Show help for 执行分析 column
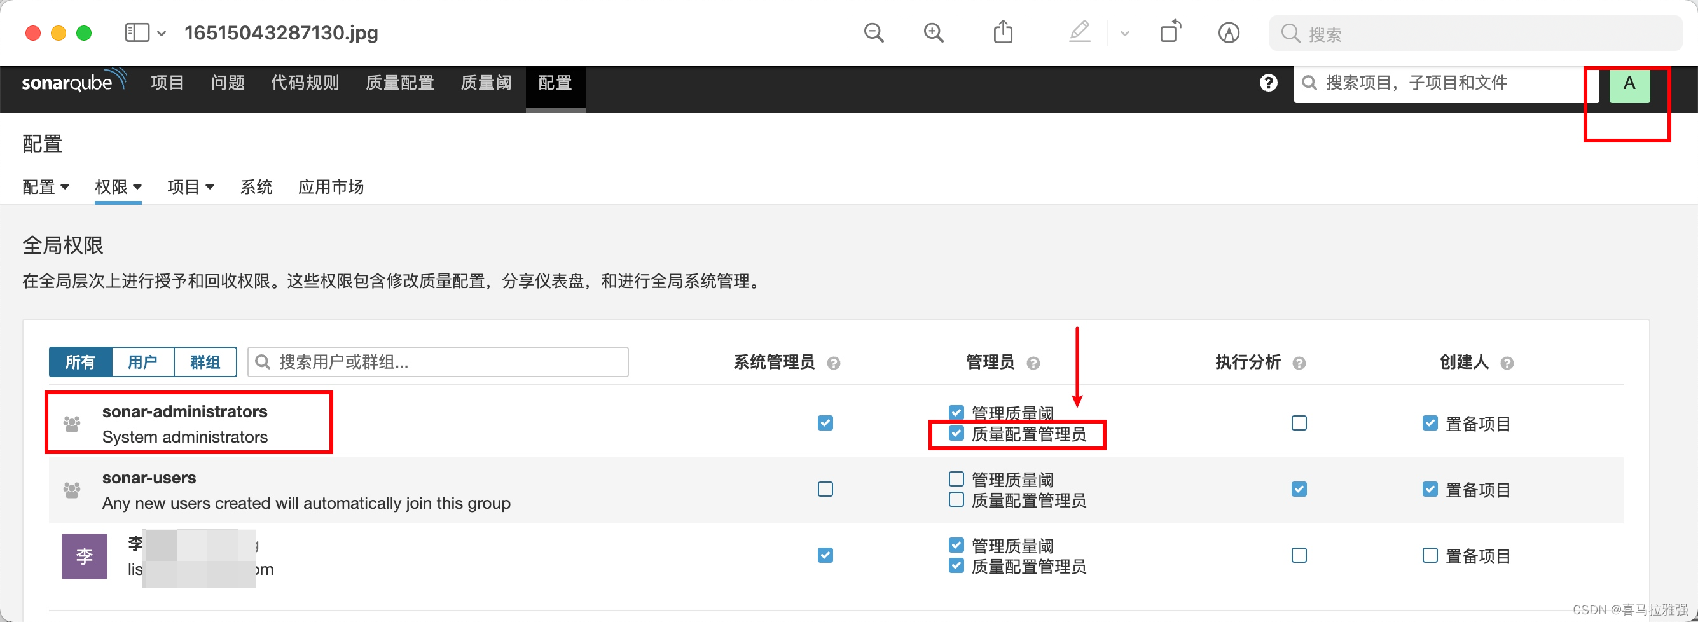Viewport: 1698px width, 622px height. (x=1299, y=363)
